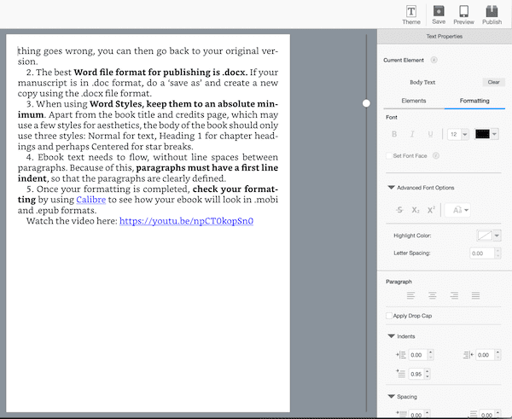Screen dimensions: 512x419
Task: Toggle underline formatting
Action: [x=430, y=134]
